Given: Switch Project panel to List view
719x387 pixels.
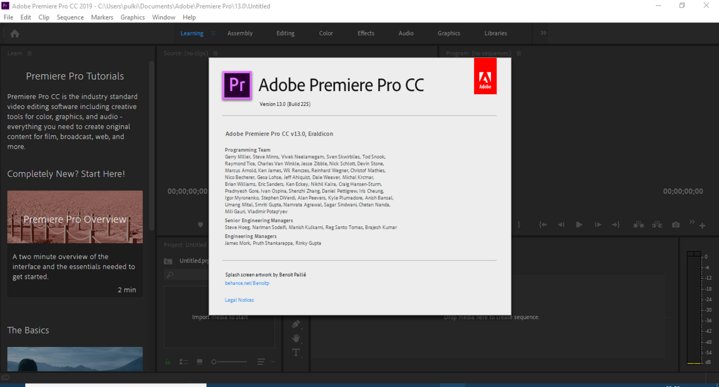Looking at the screenshot, I should pos(184,362).
